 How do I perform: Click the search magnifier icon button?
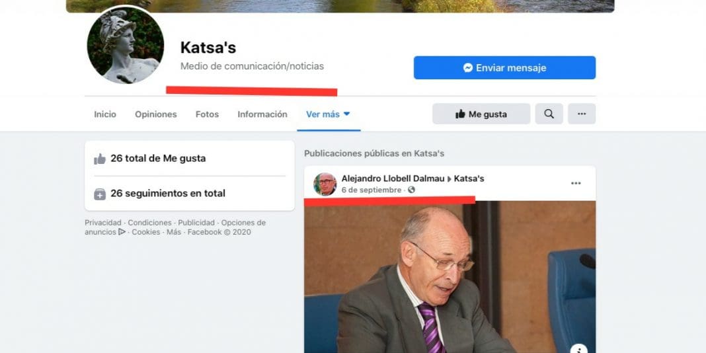click(x=549, y=114)
